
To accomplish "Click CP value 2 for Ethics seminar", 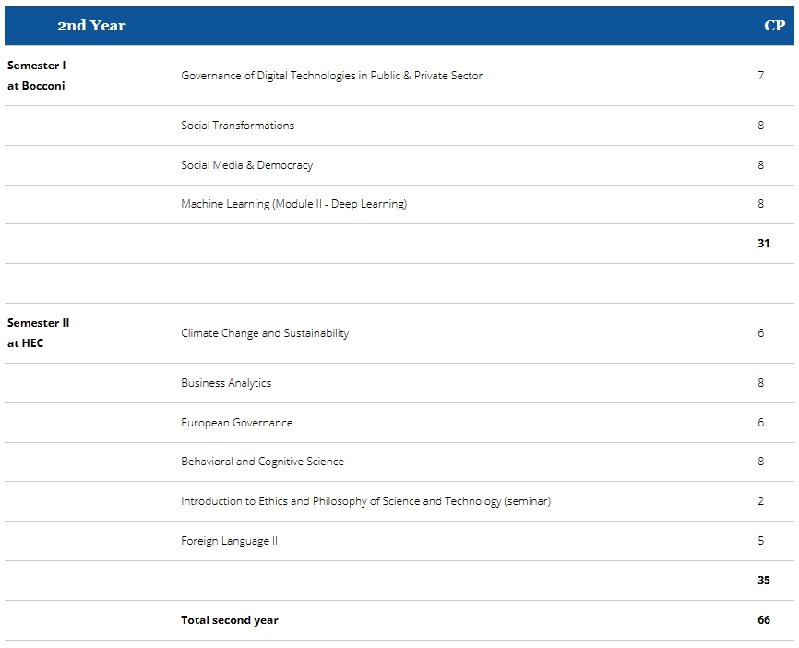I will (761, 500).
